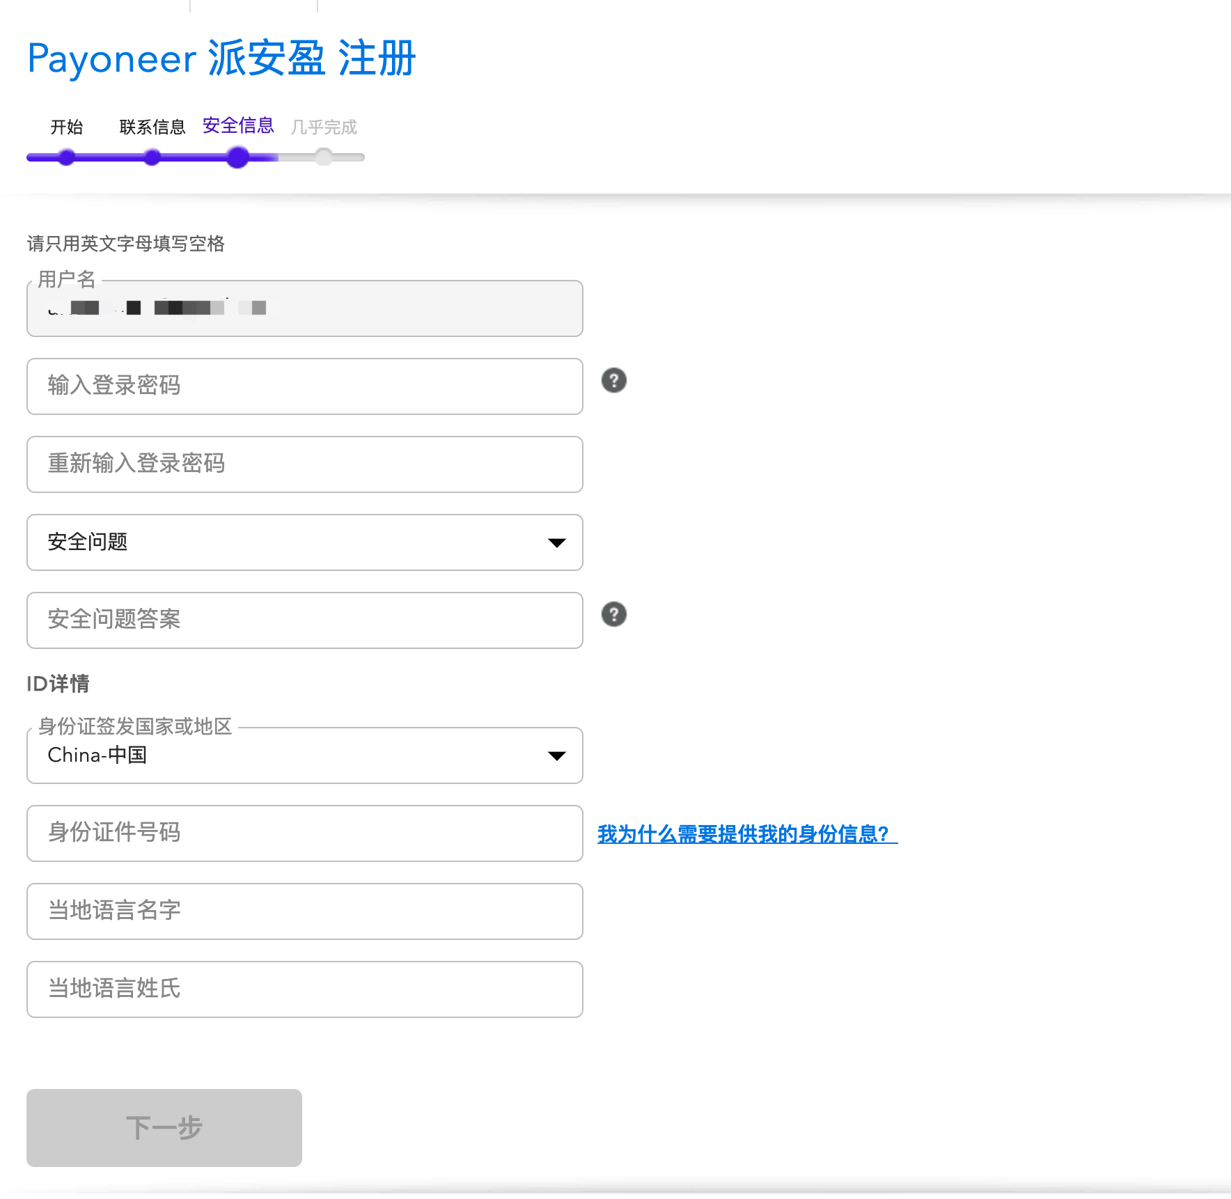Click the 安全信息 current progress dot
This screenshot has width=1231, height=1199.
(x=238, y=157)
